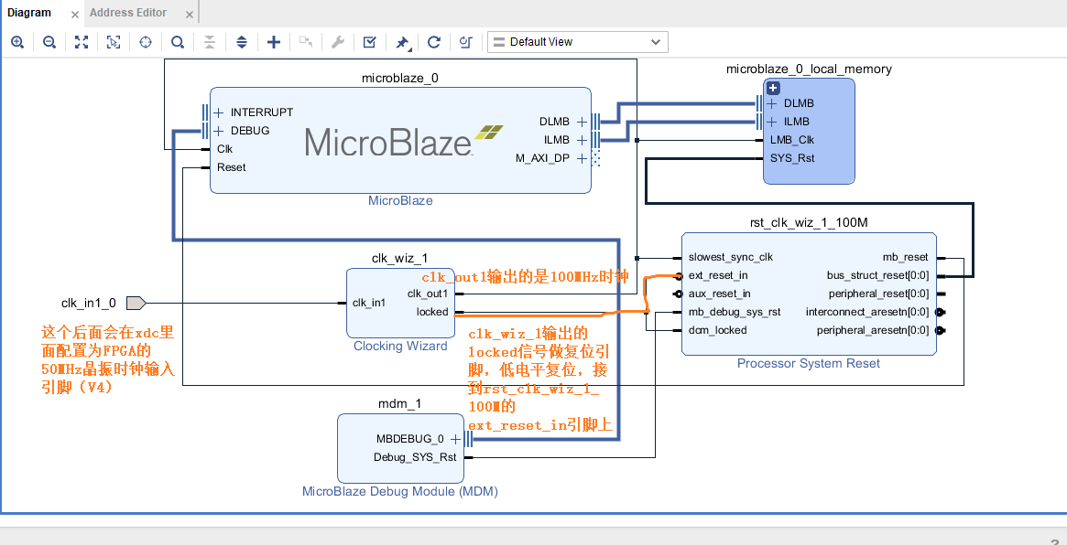Click the toolbar pin icon

[x=401, y=42]
